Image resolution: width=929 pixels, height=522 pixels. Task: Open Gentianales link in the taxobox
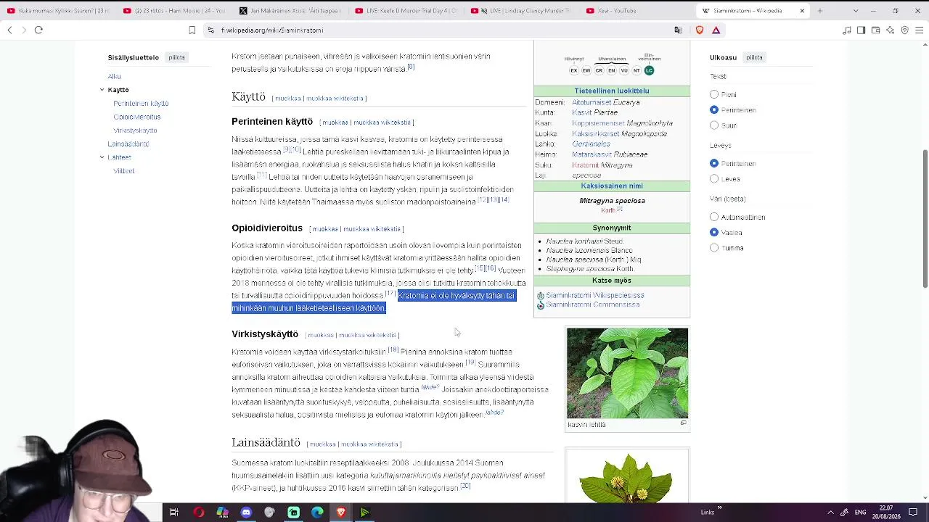(x=591, y=144)
